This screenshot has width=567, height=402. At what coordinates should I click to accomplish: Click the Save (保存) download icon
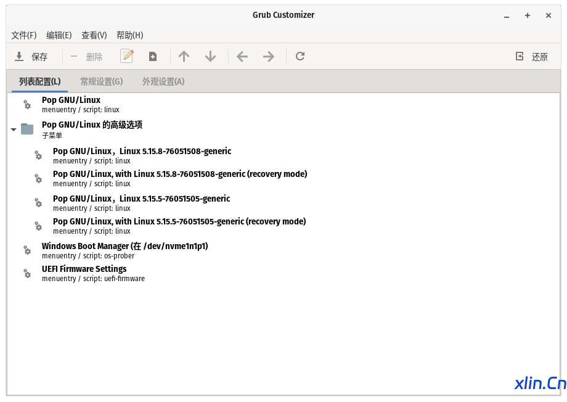pos(19,57)
